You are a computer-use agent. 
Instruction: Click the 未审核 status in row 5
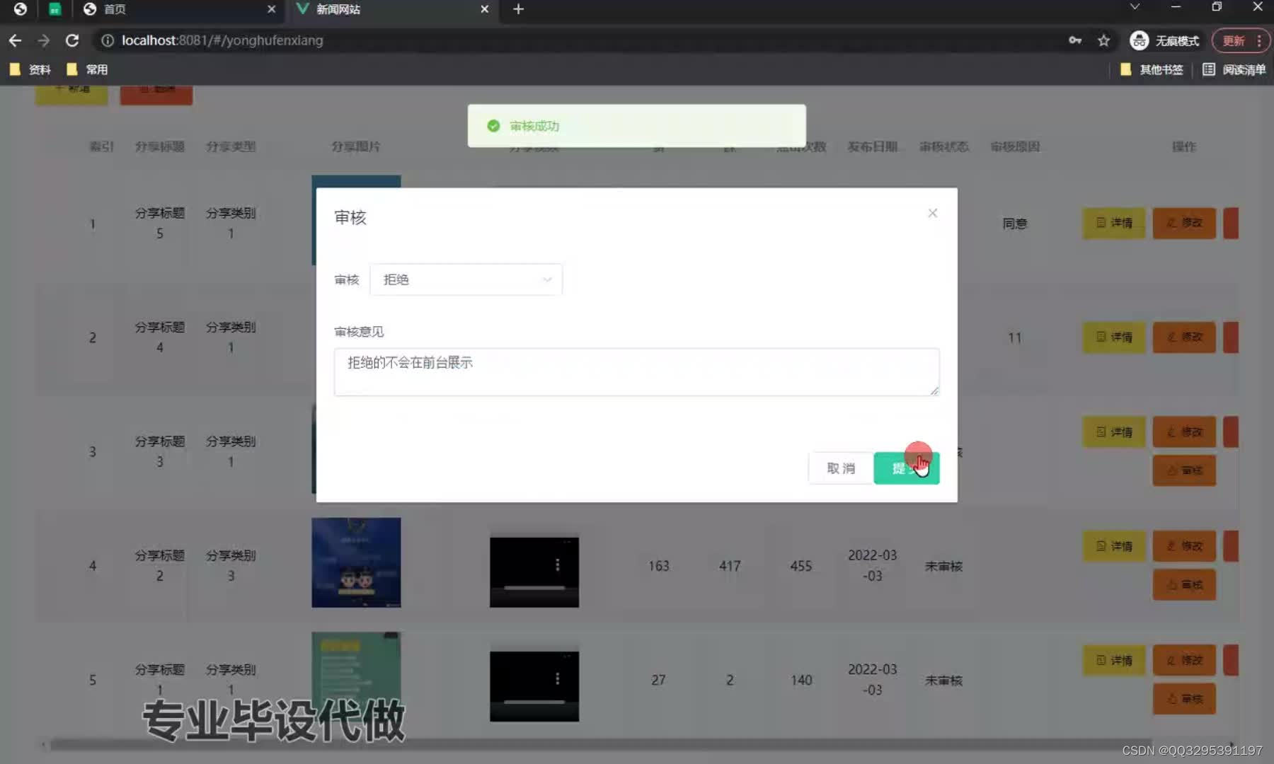coord(943,681)
